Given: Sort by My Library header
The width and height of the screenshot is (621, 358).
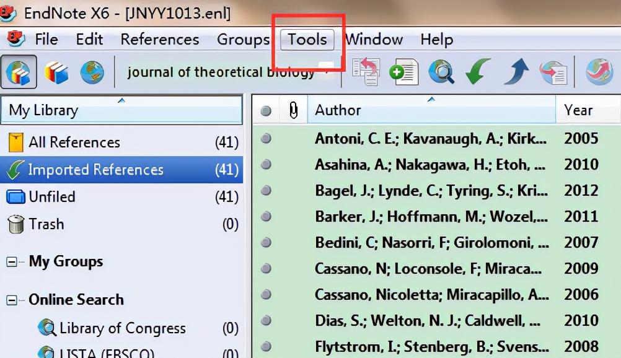Looking at the screenshot, I should point(121,110).
